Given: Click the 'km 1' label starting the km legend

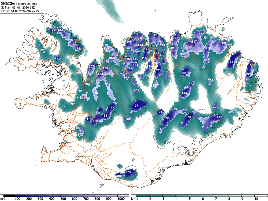Looking at the screenshot, I should click(x=135, y=199).
